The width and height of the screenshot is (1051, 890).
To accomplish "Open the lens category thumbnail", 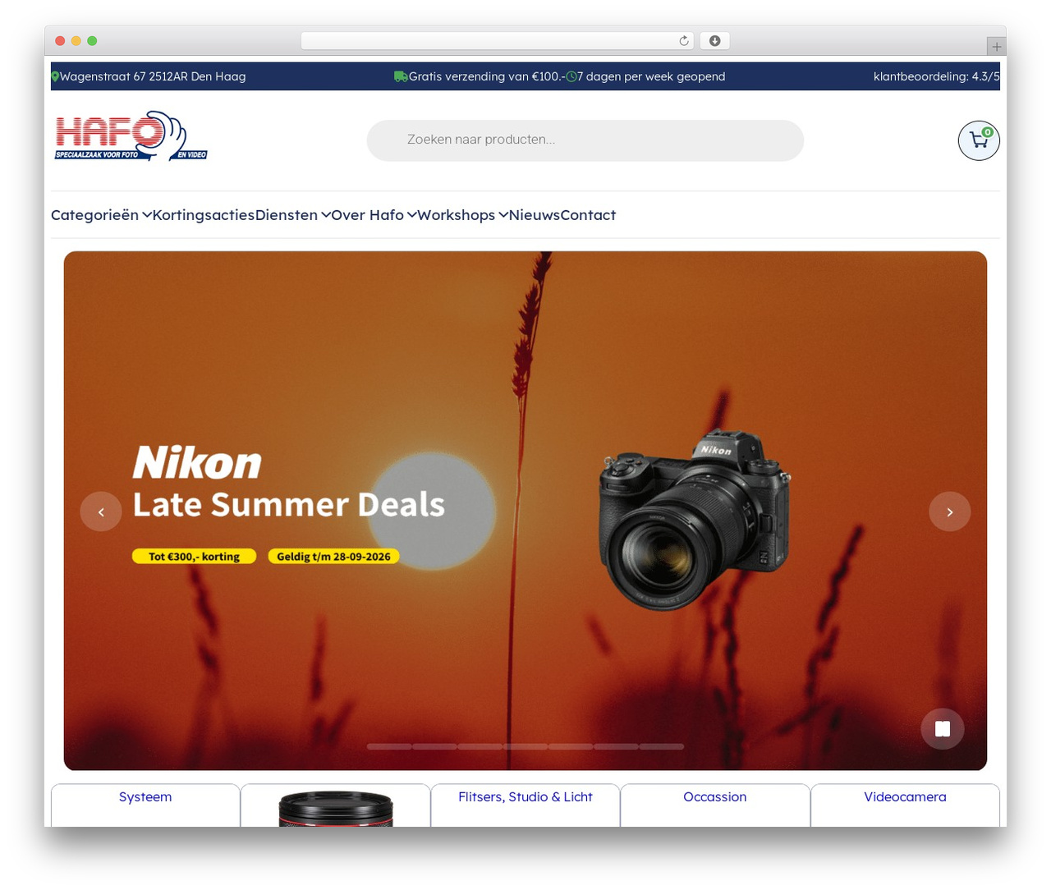I will point(336,808).
